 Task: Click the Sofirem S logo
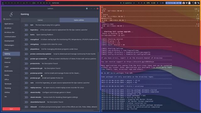pyautogui.click(x=11, y=14)
